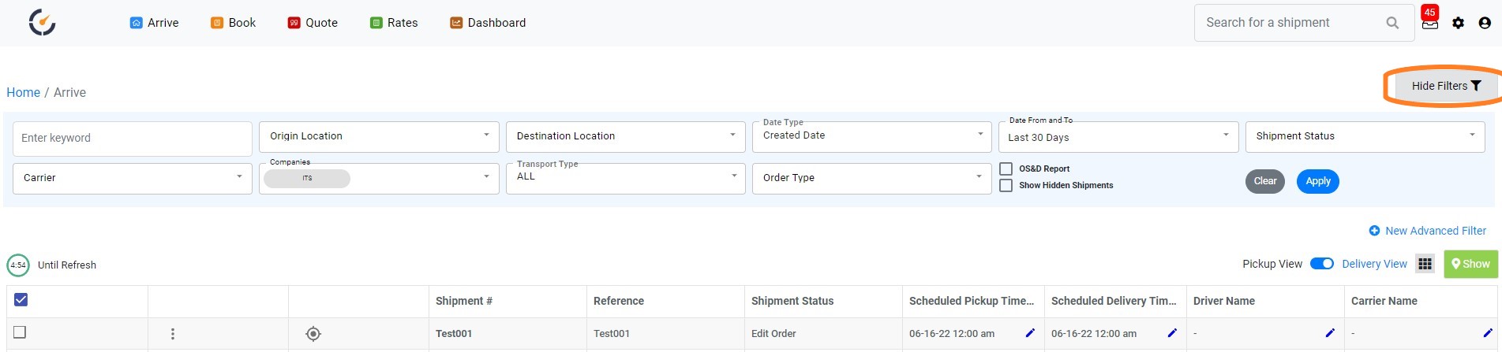Check the Test001 row checkbox
1502x352 pixels.
pos(20,332)
